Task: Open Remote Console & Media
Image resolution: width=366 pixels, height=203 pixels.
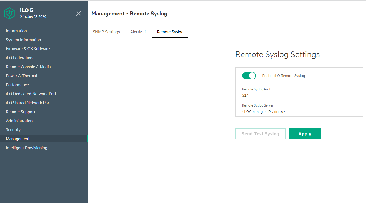Action: click(x=28, y=67)
